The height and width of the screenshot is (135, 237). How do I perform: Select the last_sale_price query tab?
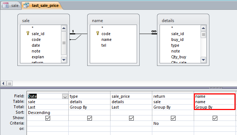[42, 5]
